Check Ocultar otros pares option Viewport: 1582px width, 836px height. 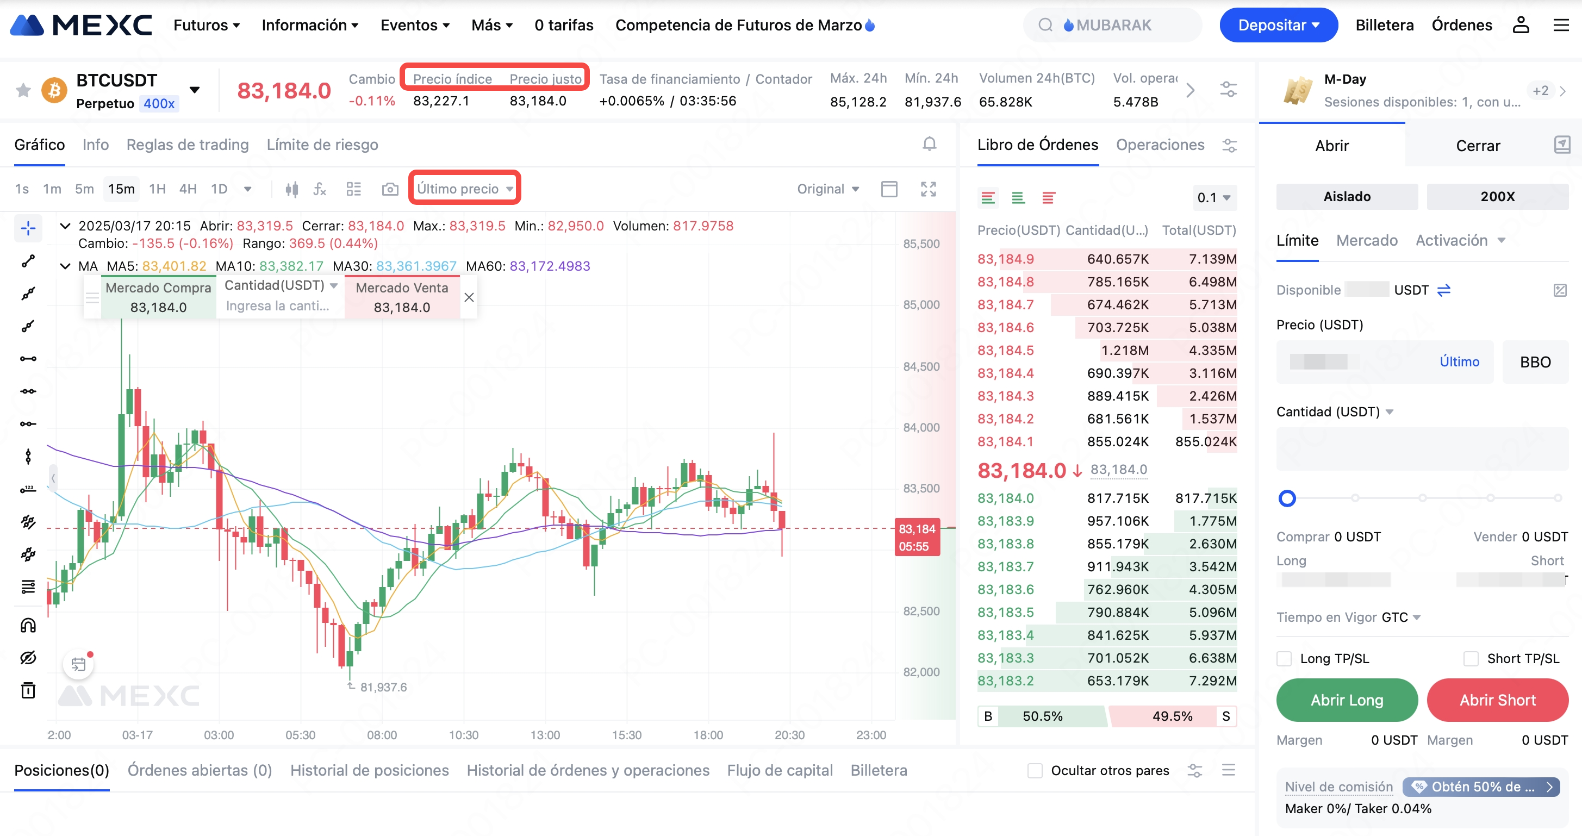pos(1035,770)
